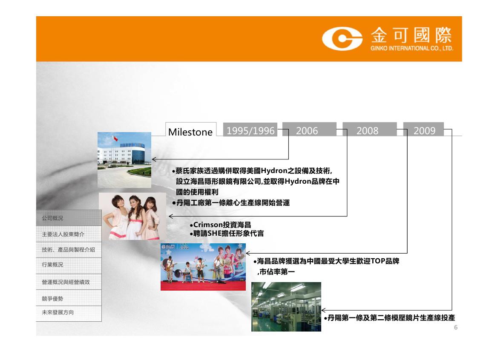Open the 競爭優勢 sidebar item

coord(69,298)
